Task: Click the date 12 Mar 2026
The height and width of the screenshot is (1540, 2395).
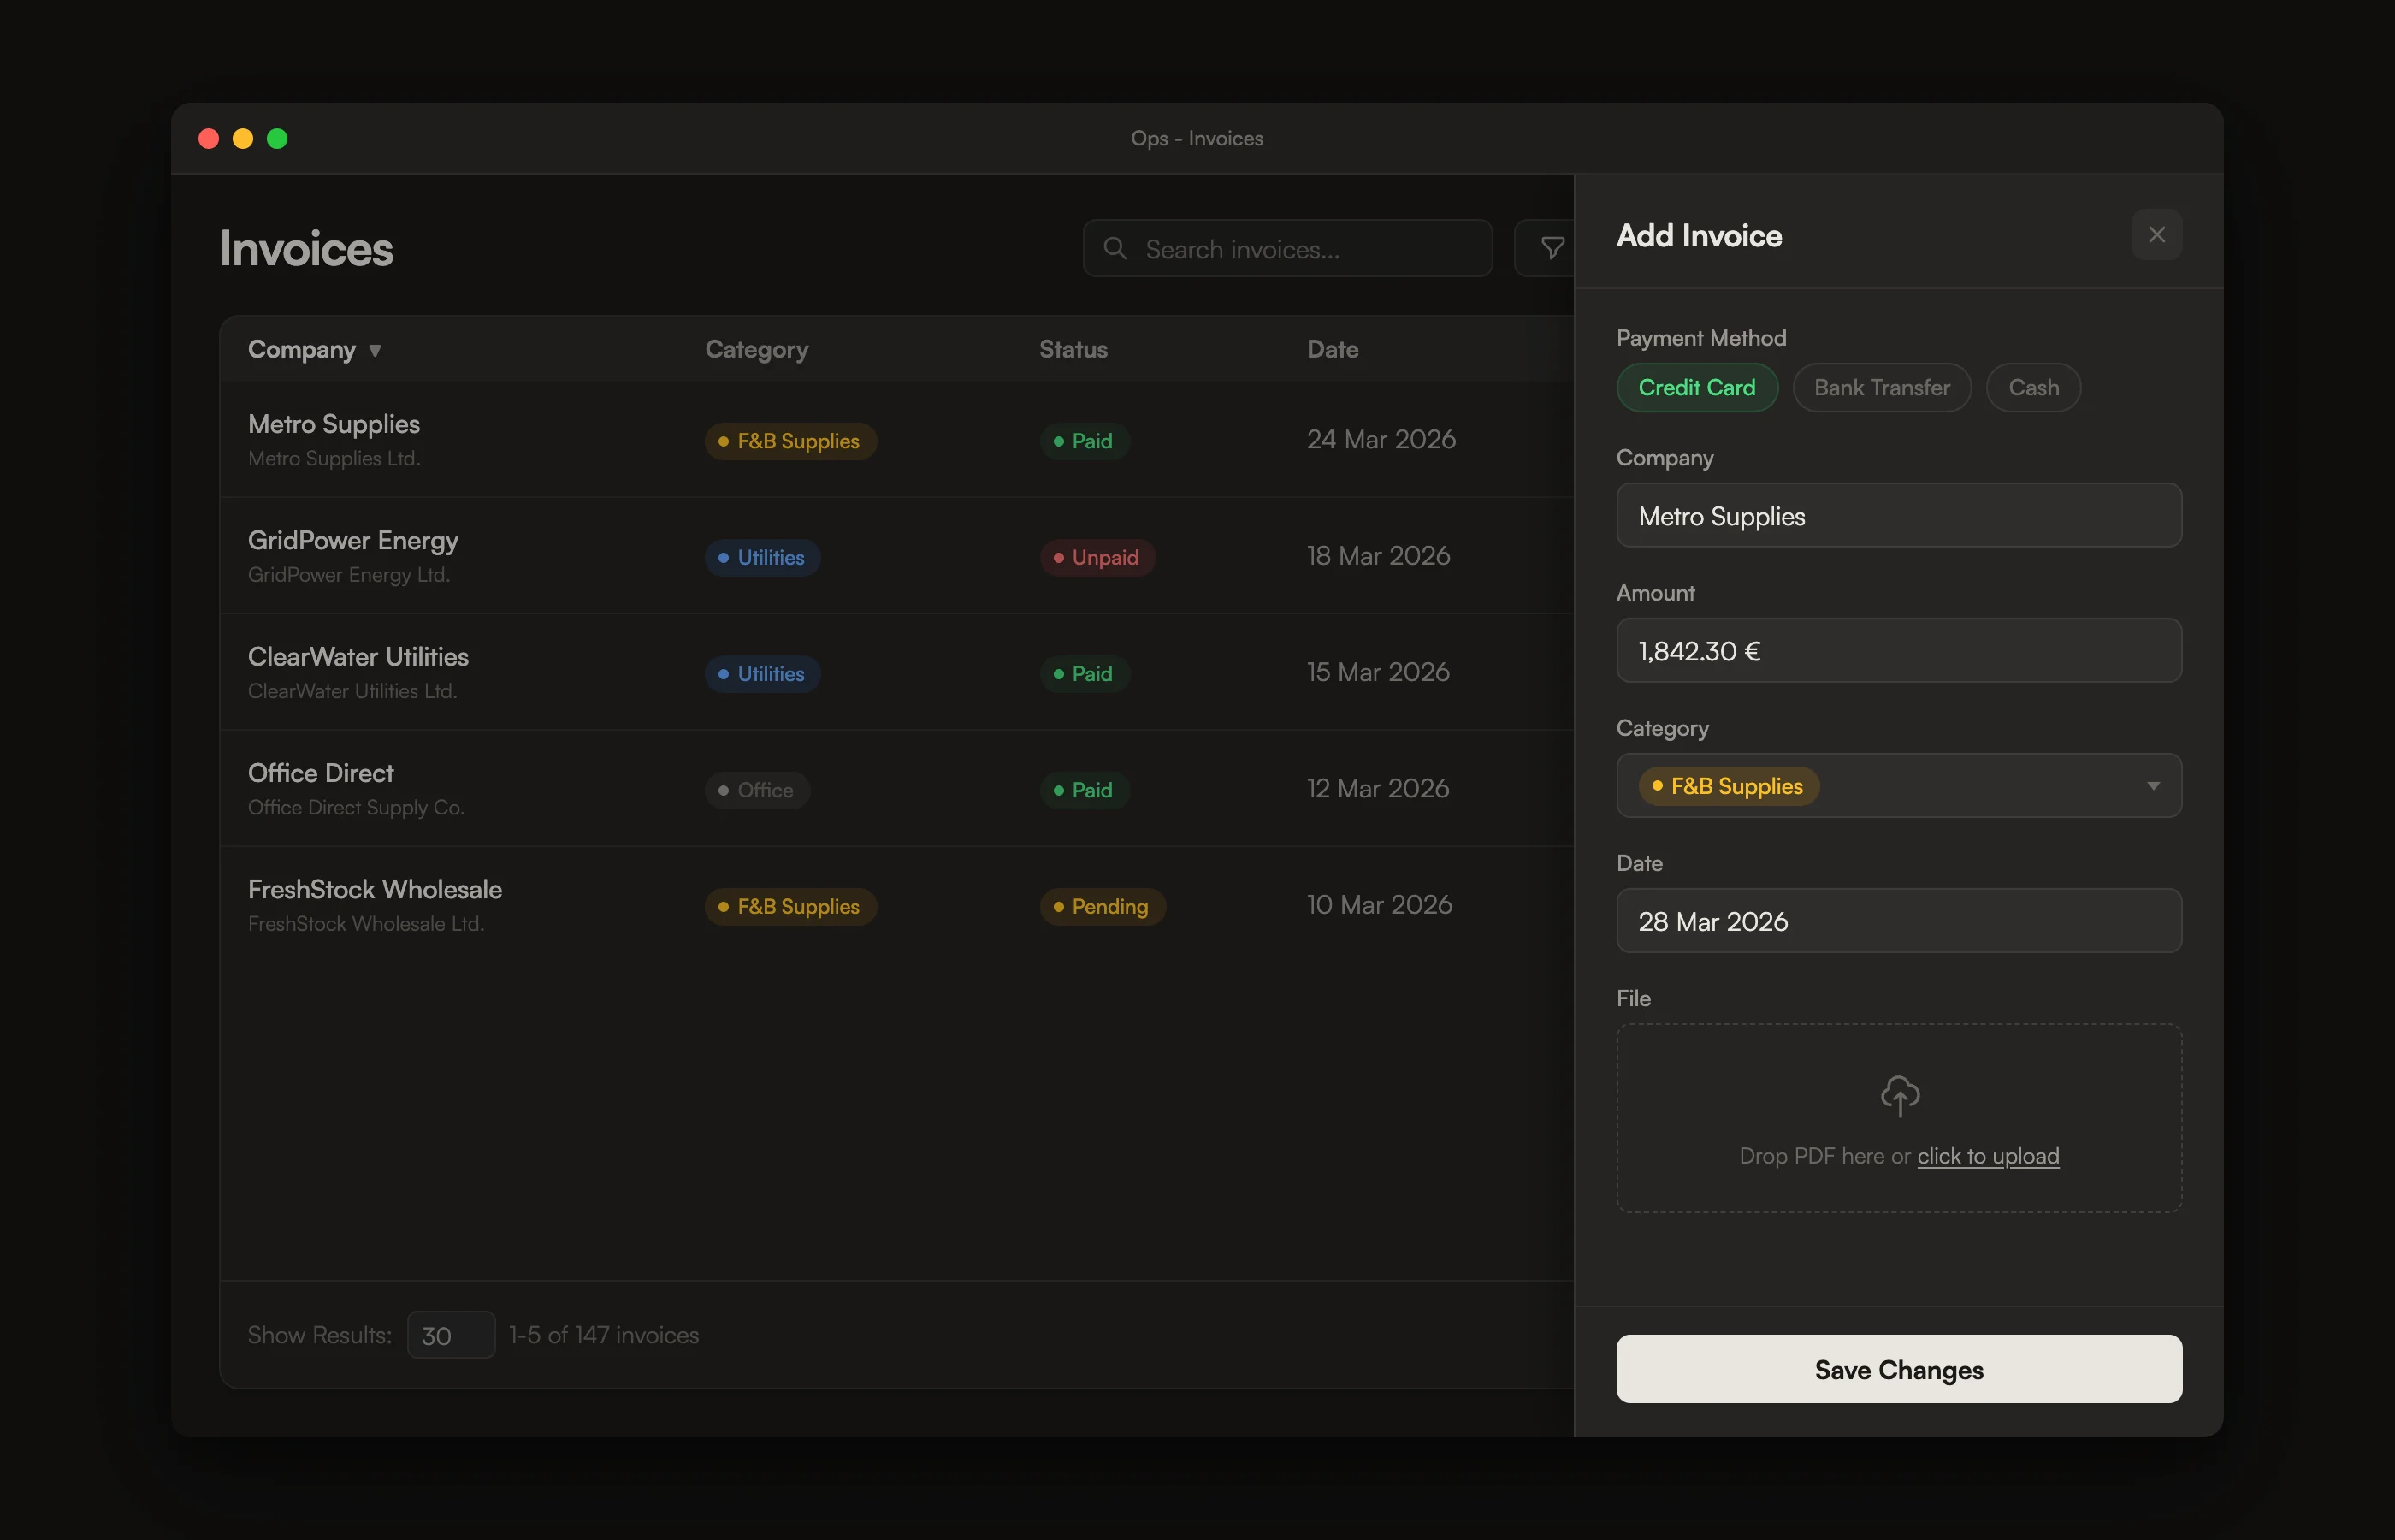Action: [x=1377, y=789]
